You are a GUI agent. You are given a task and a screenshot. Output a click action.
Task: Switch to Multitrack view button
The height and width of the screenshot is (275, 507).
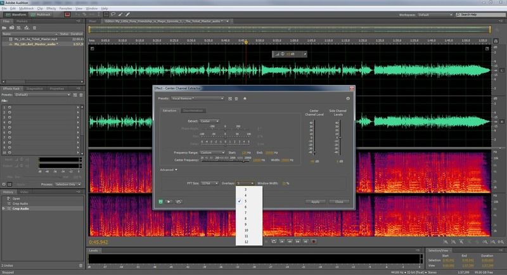[41, 15]
